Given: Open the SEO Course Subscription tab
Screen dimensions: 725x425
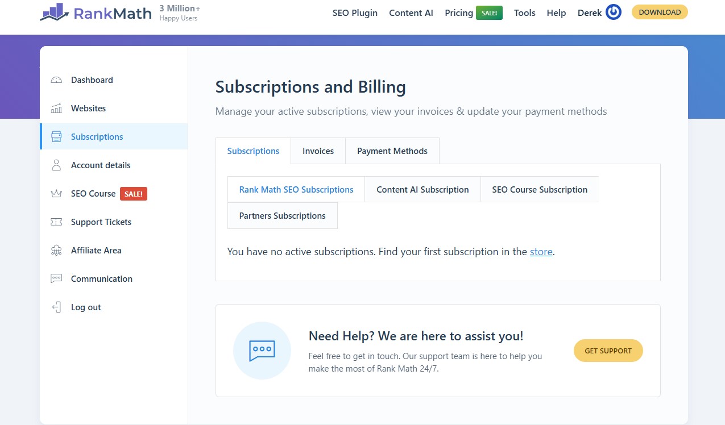Looking at the screenshot, I should (540, 189).
